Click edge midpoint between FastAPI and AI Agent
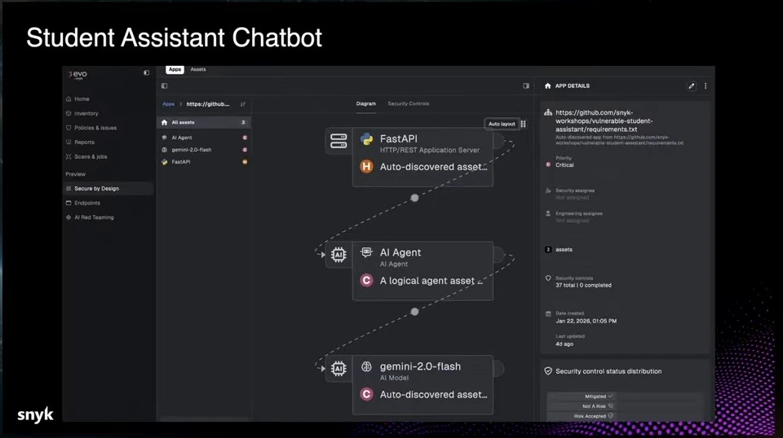 click(x=414, y=198)
